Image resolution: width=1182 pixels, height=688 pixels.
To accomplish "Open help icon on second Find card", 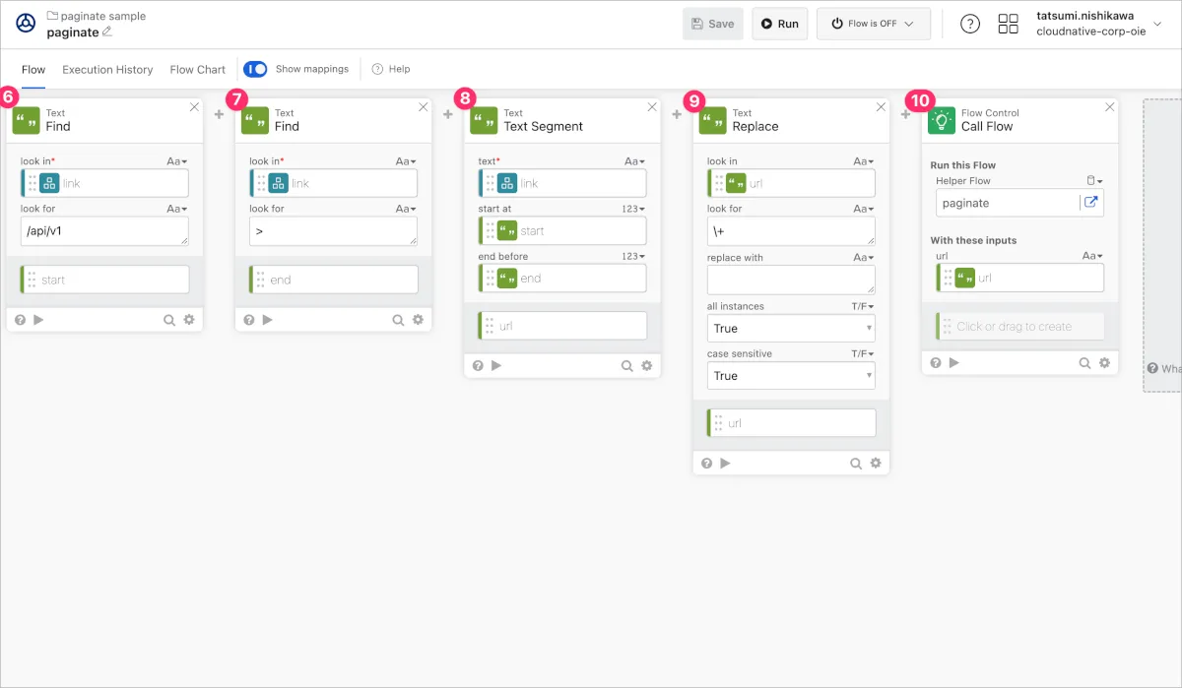I will coord(249,320).
